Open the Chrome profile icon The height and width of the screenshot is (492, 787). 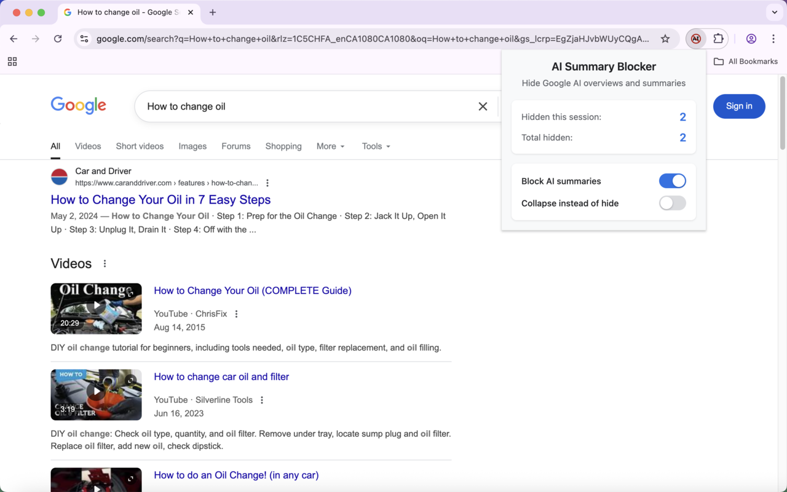pyautogui.click(x=751, y=38)
